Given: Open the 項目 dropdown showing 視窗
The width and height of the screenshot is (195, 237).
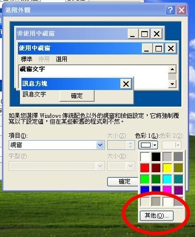Looking at the screenshot, I should [x=57, y=145].
